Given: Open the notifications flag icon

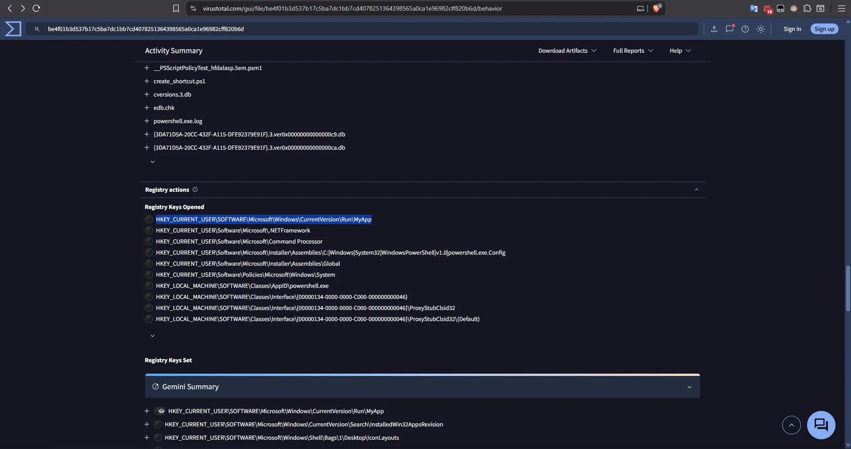Looking at the screenshot, I should pyautogui.click(x=729, y=29).
